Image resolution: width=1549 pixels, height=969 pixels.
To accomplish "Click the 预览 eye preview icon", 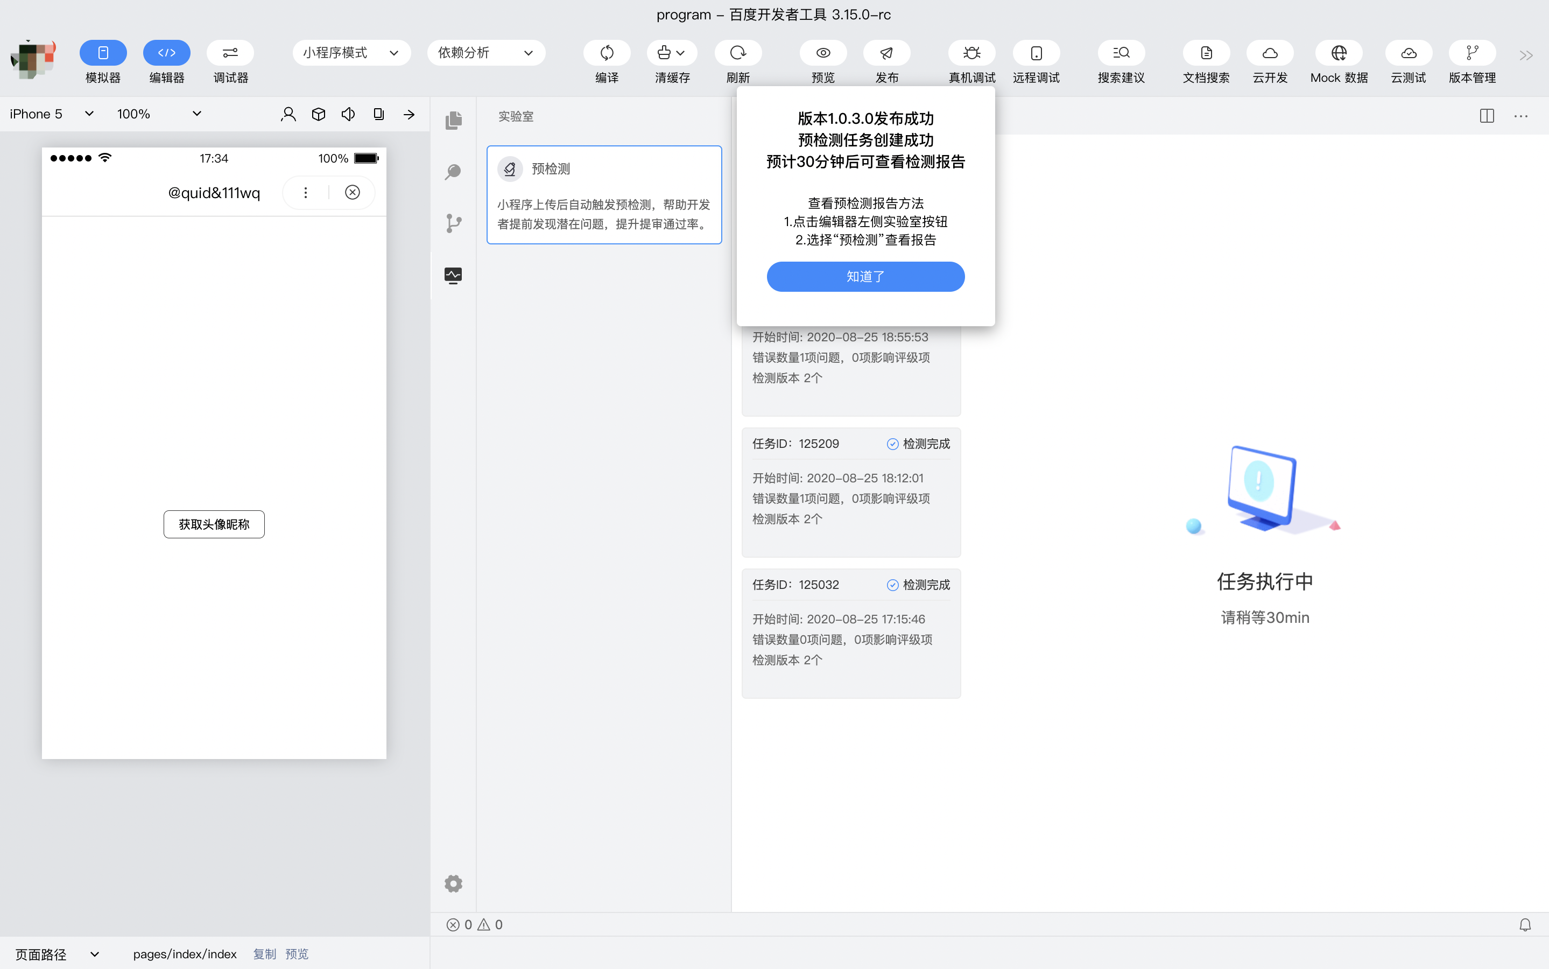I will tap(823, 53).
